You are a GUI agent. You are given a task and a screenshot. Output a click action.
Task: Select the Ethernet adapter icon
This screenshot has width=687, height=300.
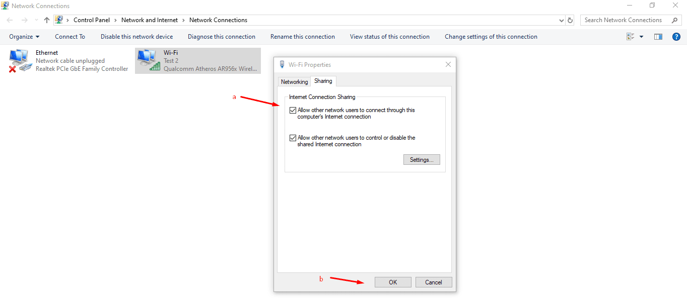[x=20, y=61]
